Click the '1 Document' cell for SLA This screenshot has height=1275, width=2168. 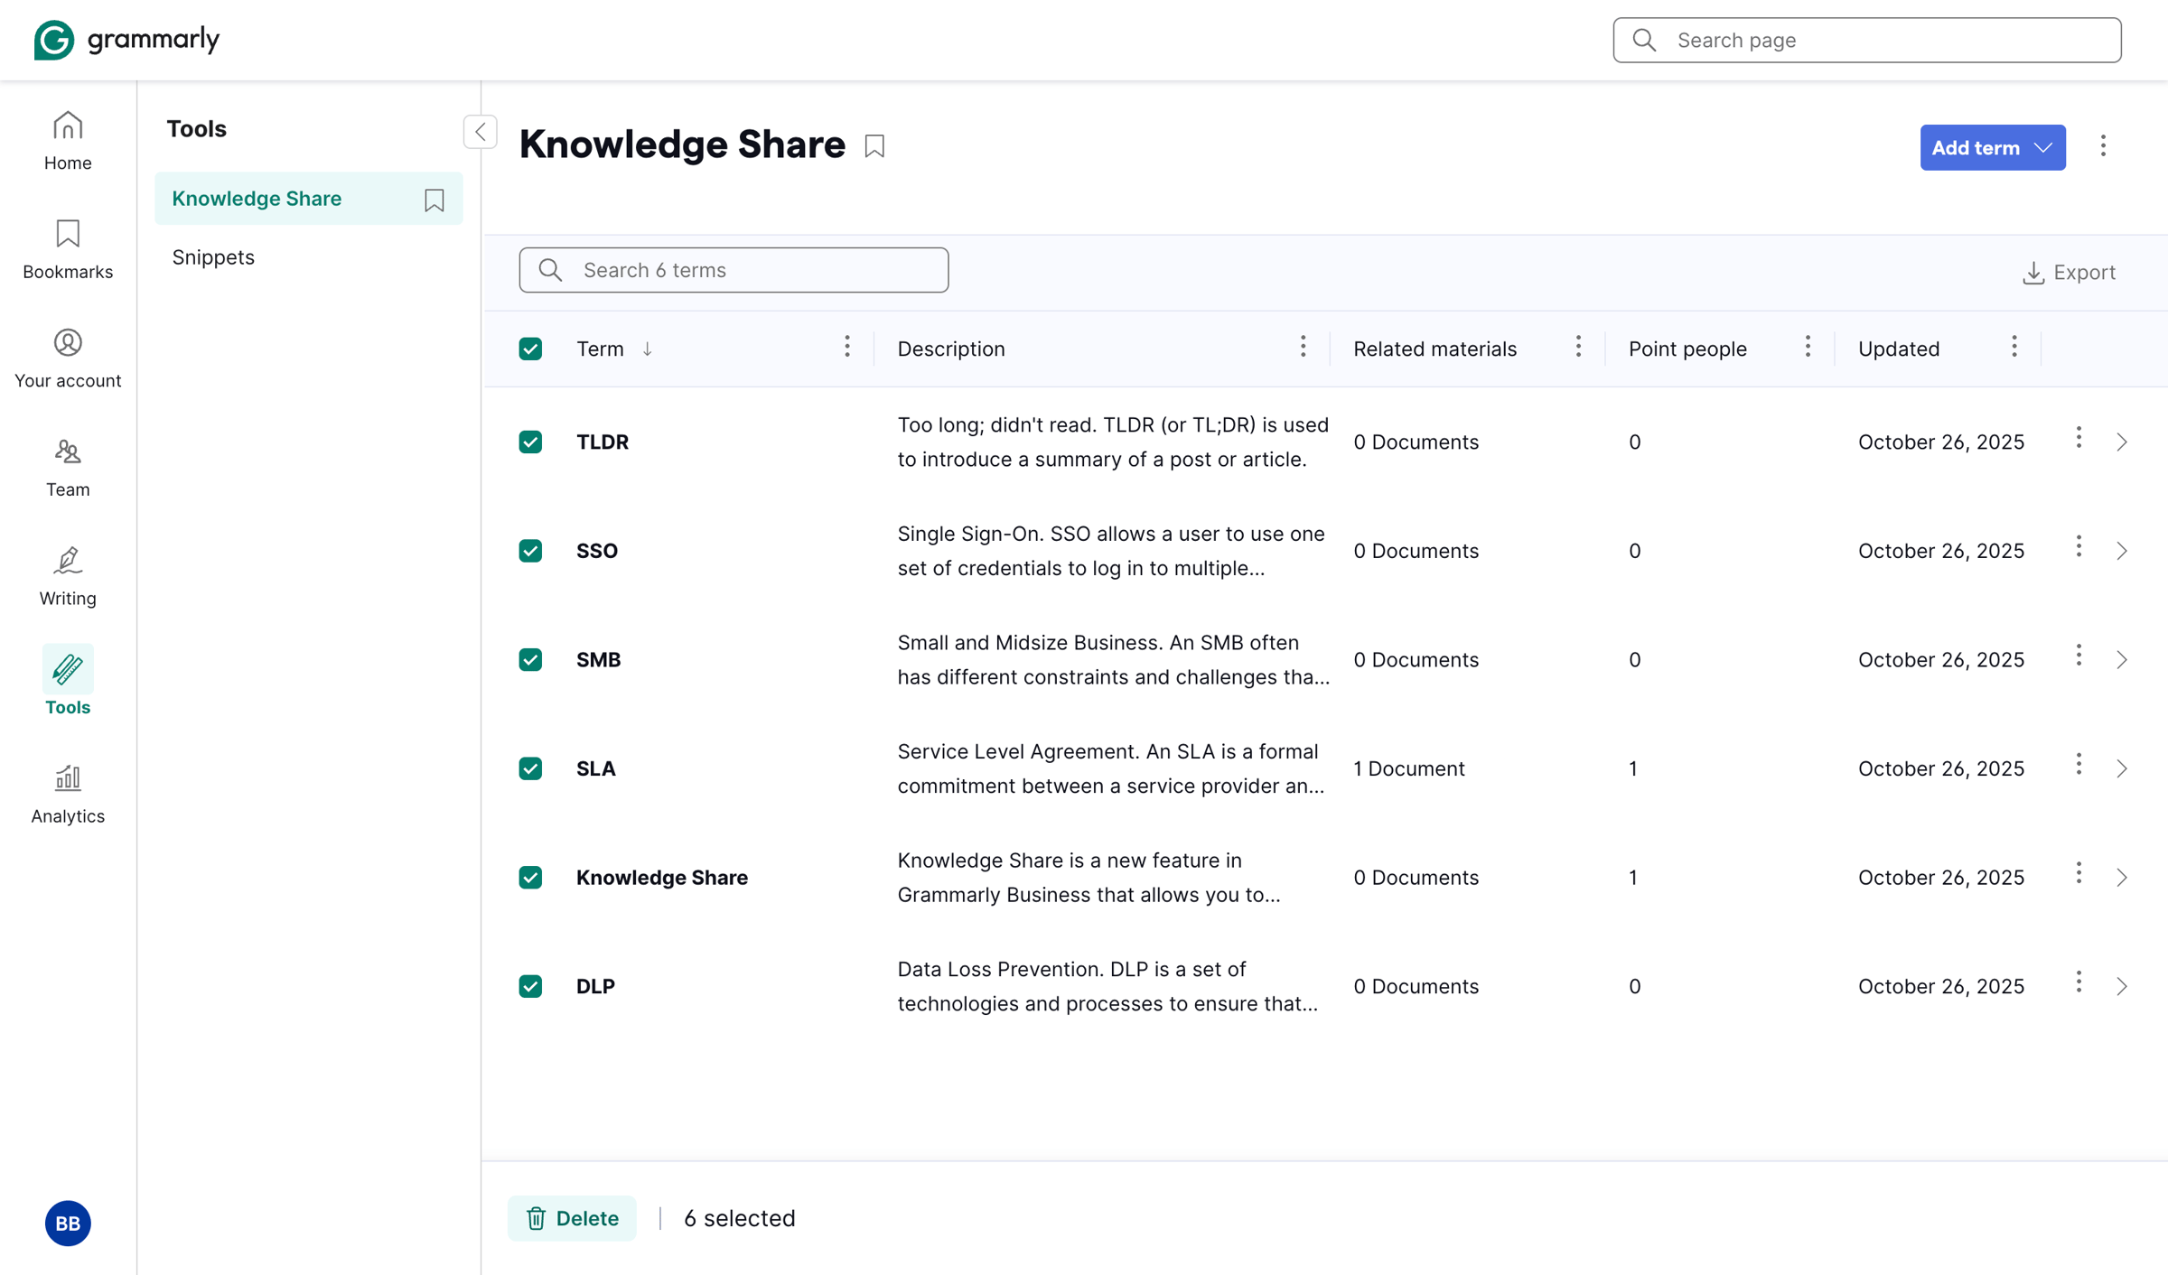pos(1408,768)
